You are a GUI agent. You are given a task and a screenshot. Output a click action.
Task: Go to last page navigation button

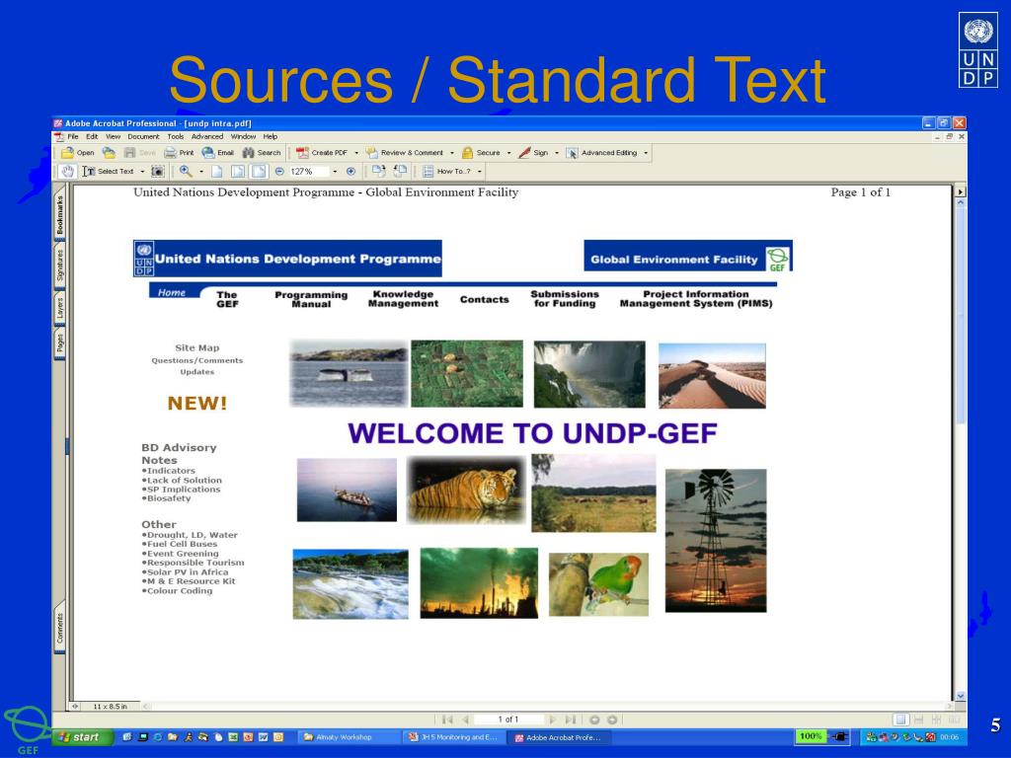[570, 720]
